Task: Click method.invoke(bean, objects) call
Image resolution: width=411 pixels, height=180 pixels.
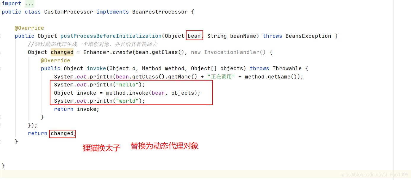Action: (152, 93)
